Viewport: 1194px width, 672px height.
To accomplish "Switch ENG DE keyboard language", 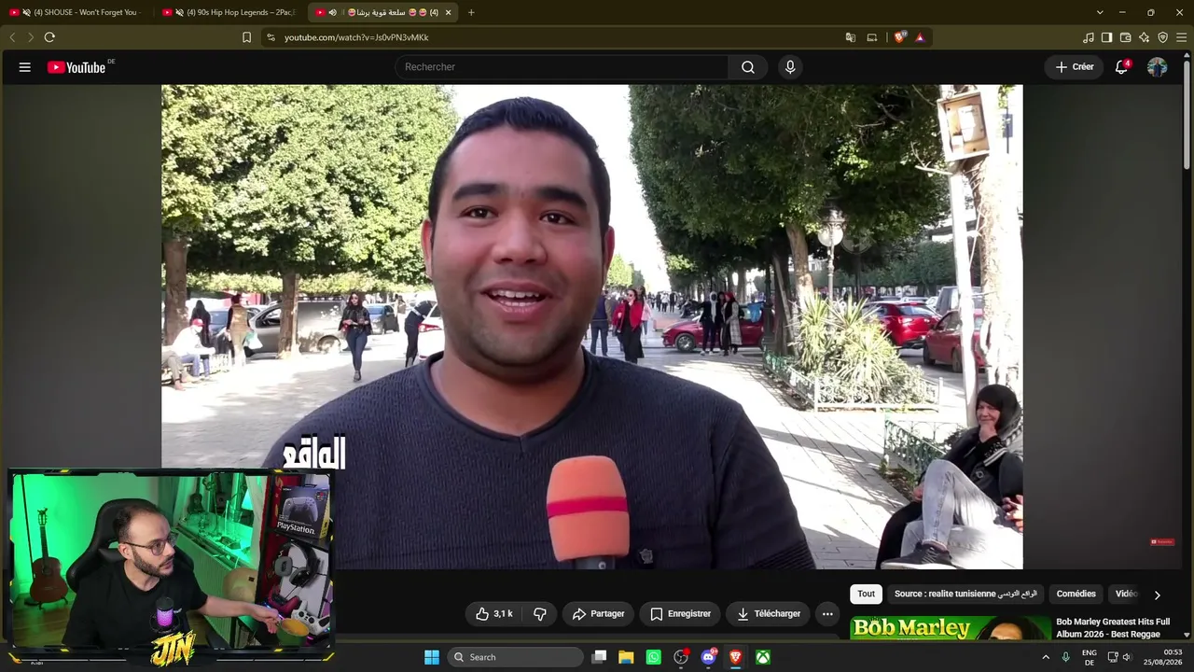I will [x=1090, y=657].
